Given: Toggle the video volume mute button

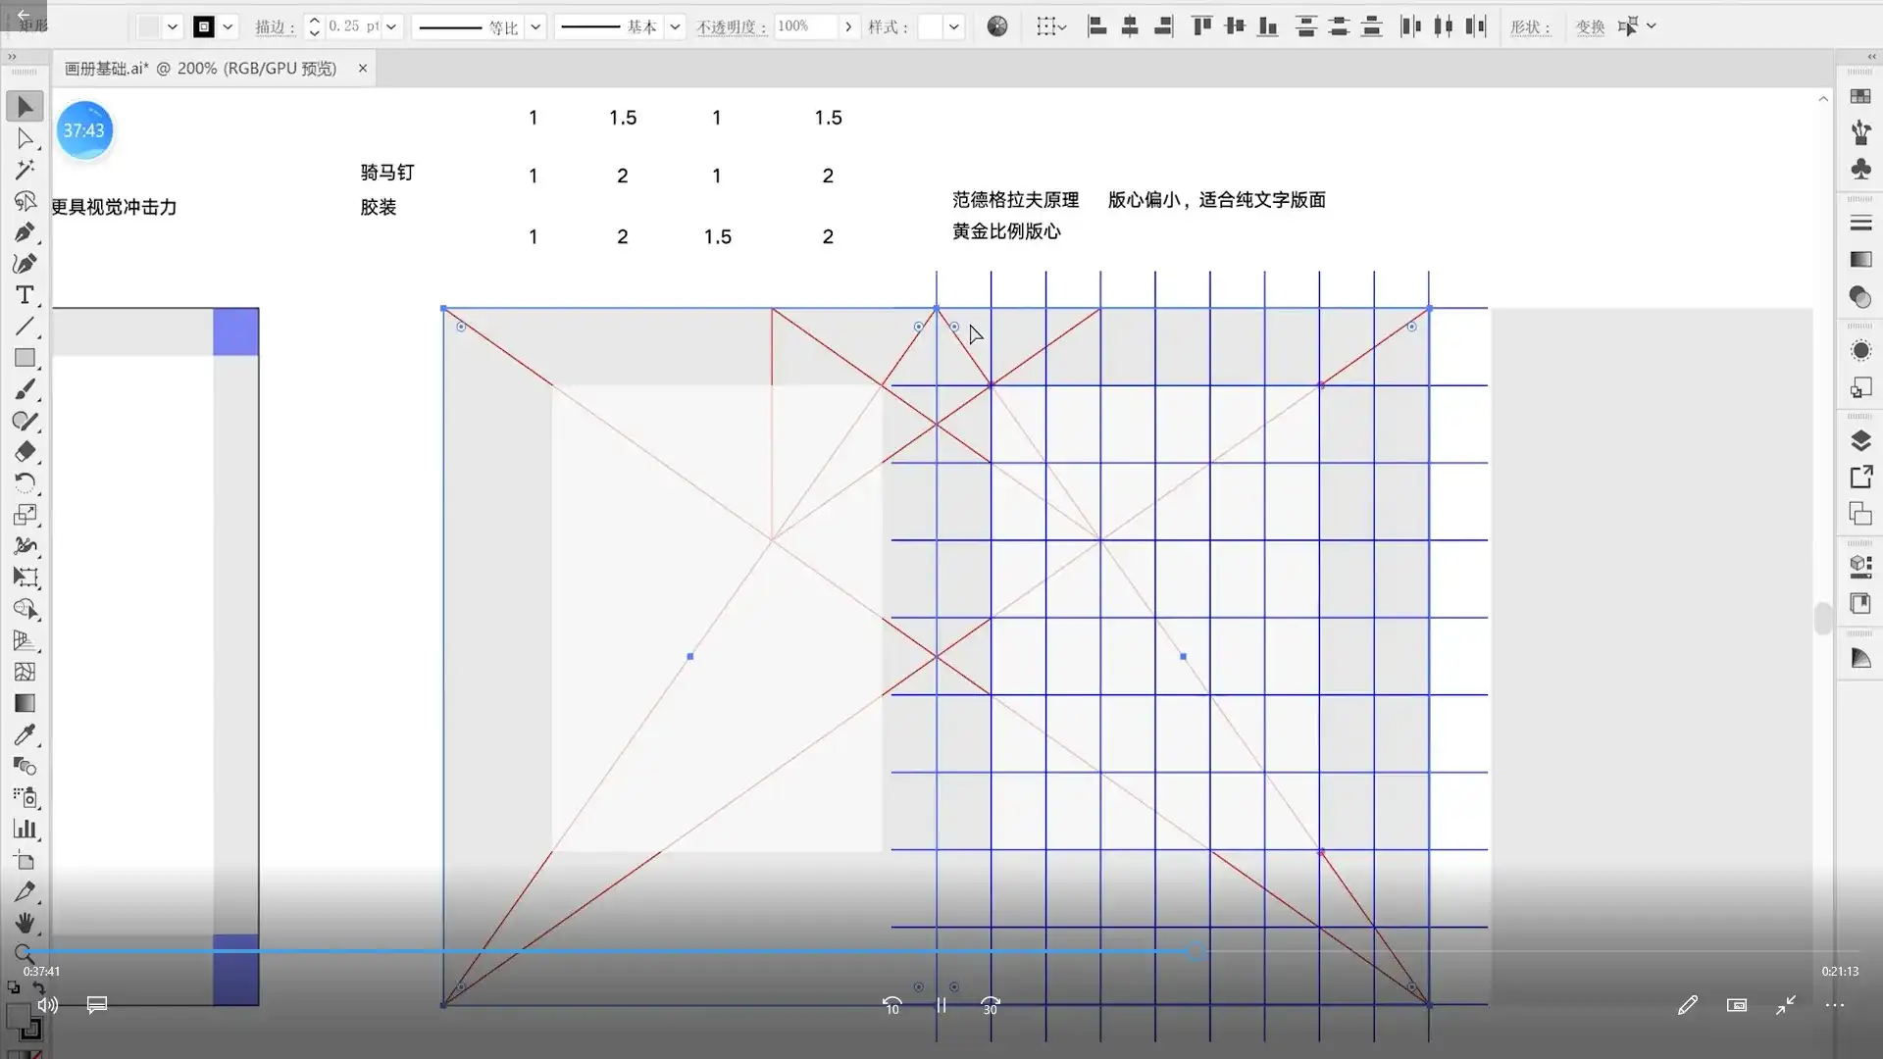Looking at the screenshot, I should point(47,1005).
